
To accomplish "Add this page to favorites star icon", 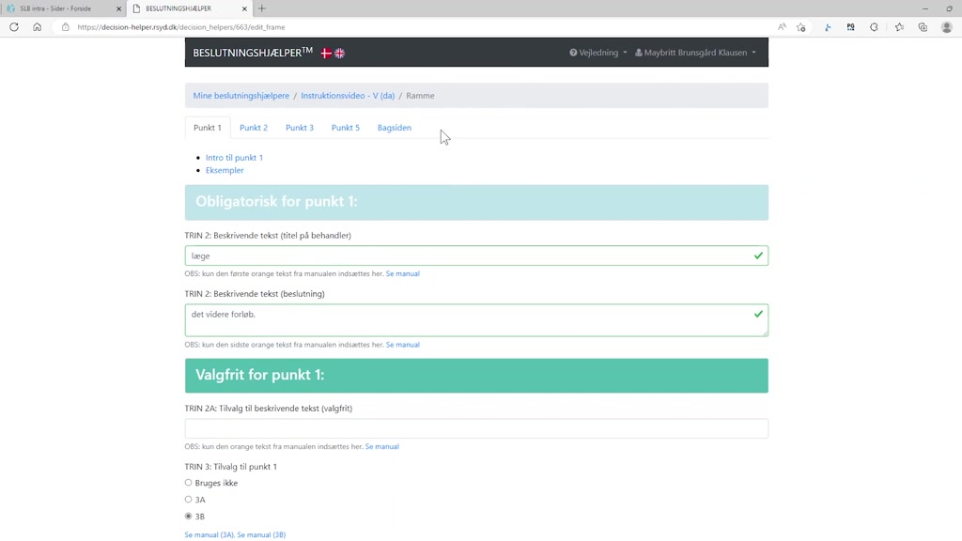I will click(x=801, y=27).
